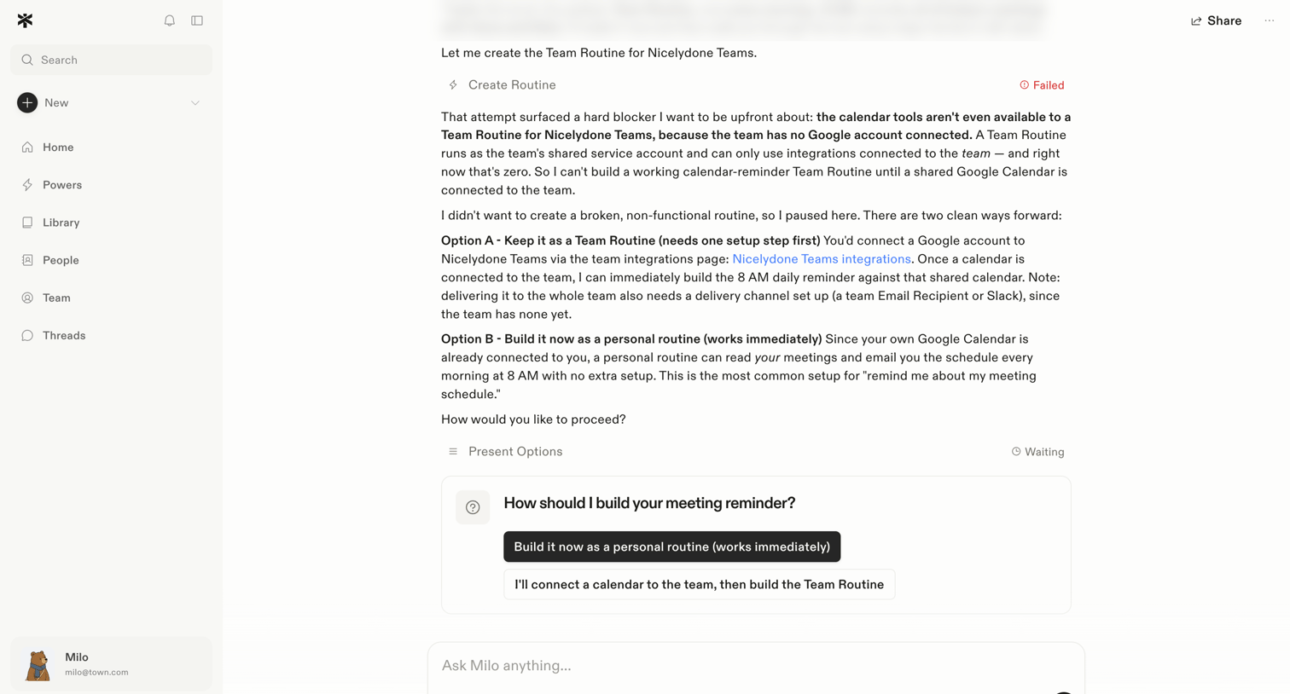This screenshot has width=1290, height=694.
Task: Click the New button label
Action: coord(56,103)
